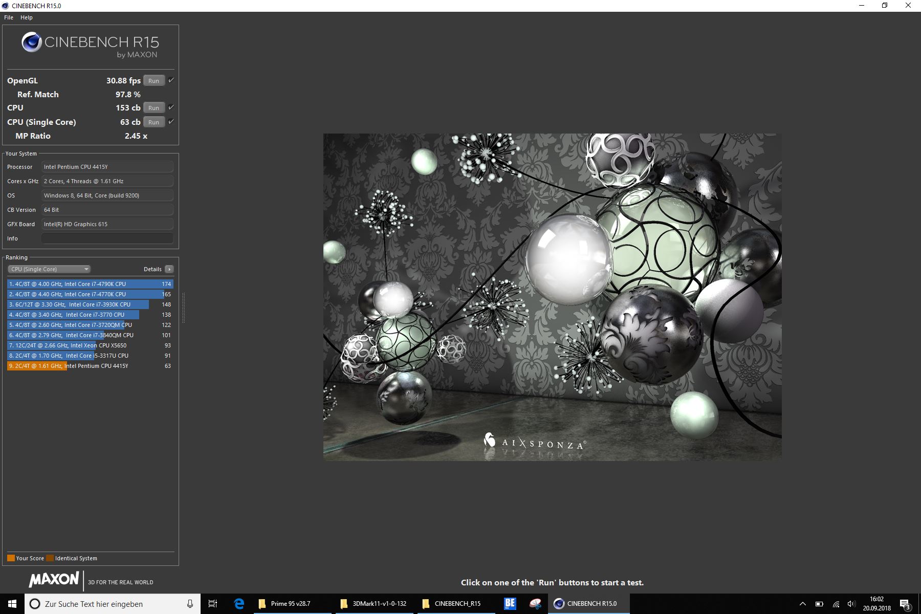Image resolution: width=921 pixels, height=614 pixels.
Task: Click the OS field Windows 8, 64 Bit
Action: 107,195
